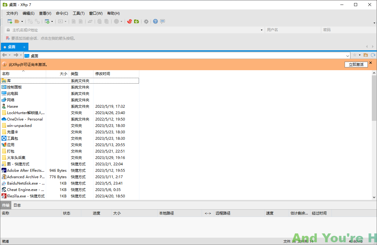
Task: Click the lock icon before host field
Action: pyautogui.click(x=8, y=30)
